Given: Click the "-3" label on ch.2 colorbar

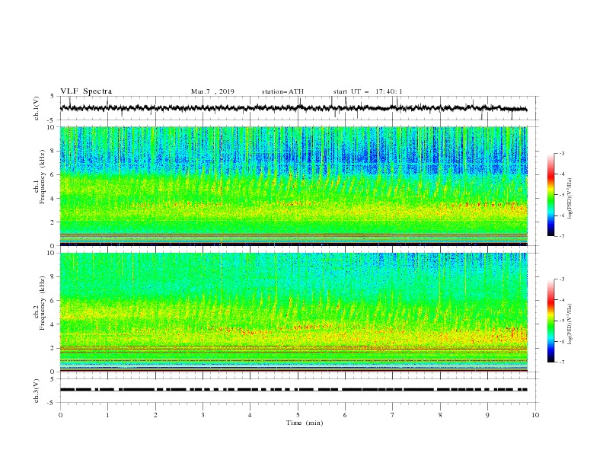Looking at the screenshot, I should coord(561,279).
